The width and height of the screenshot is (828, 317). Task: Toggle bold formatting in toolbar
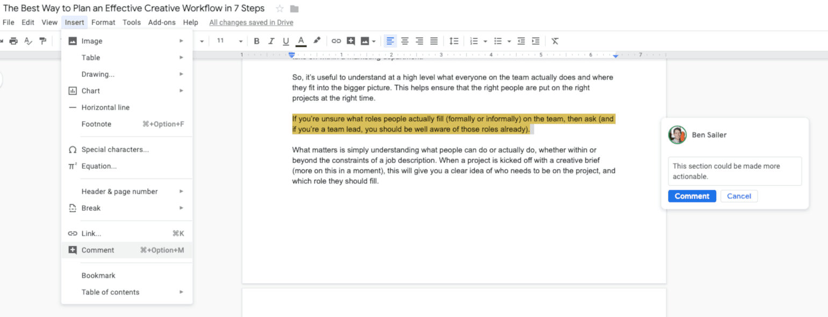pyautogui.click(x=256, y=41)
